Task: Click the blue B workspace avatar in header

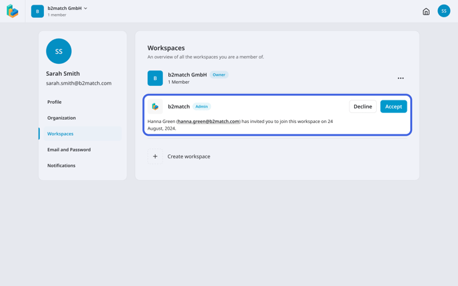Action: [37, 11]
